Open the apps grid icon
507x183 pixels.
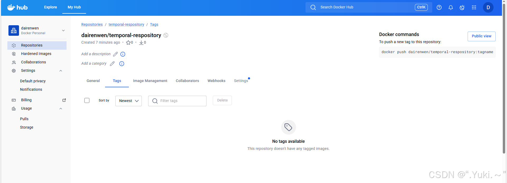474,7
